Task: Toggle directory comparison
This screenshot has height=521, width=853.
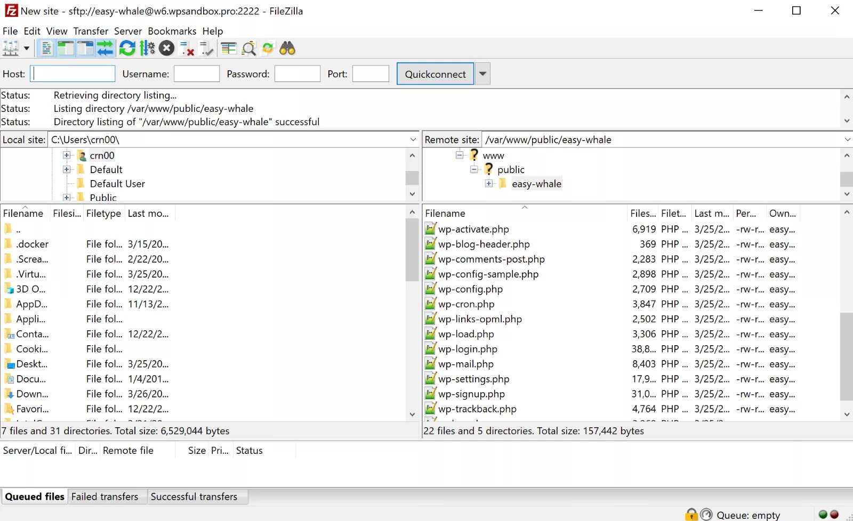Action: 248,48
